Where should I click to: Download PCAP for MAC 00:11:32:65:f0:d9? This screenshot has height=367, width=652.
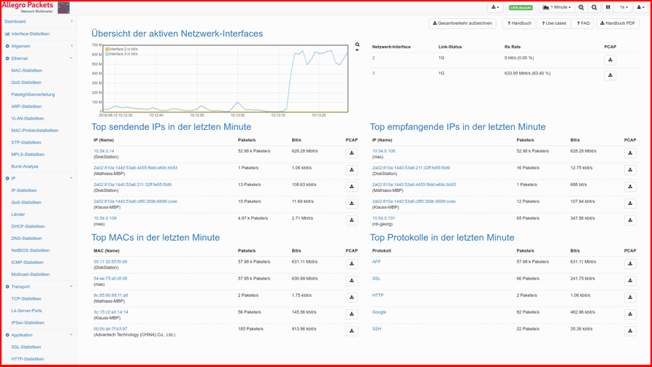coord(351,263)
